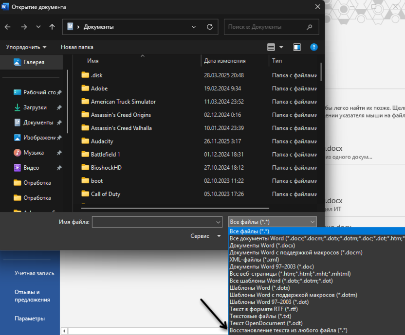The height and width of the screenshot is (335, 405).
Task: Select the Assassin's Creed Origins folder
Action: click(199, 115)
